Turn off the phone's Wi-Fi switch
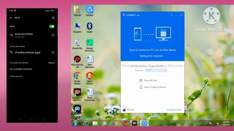Image resolution: width=234 pixels, height=131 pixels. click(52, 27)
